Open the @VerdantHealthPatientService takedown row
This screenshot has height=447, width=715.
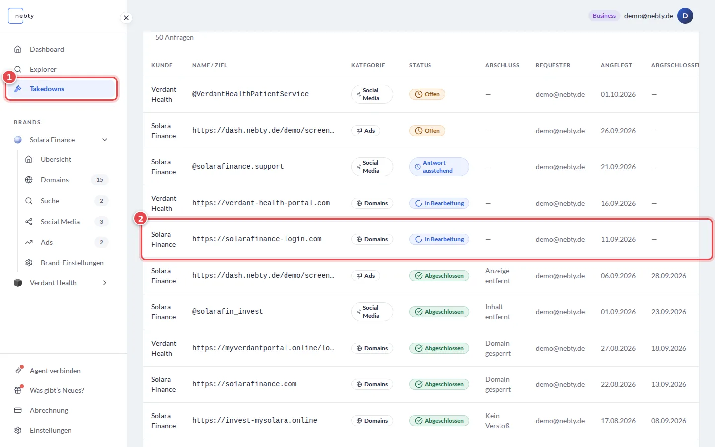(421, 94)
